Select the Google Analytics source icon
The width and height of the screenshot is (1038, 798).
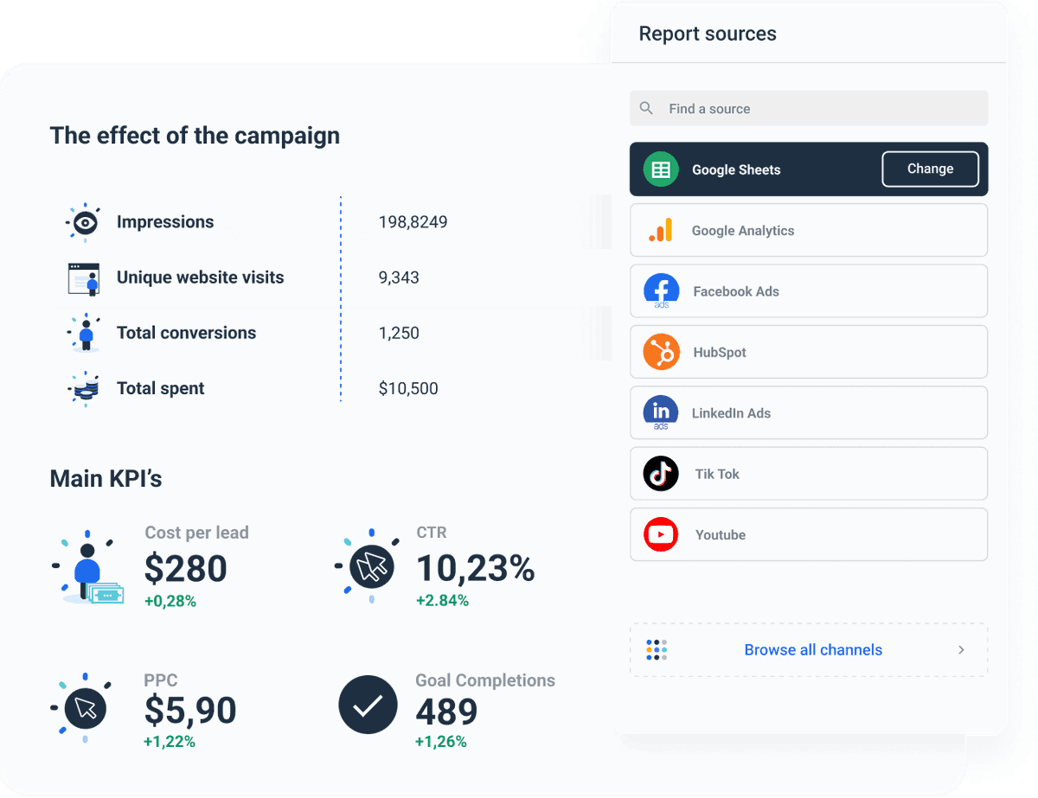point(661,230)
